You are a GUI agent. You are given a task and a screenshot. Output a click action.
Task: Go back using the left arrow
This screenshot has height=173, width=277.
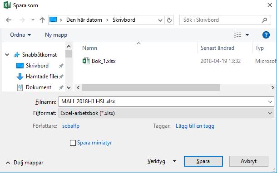click(9, 20)
